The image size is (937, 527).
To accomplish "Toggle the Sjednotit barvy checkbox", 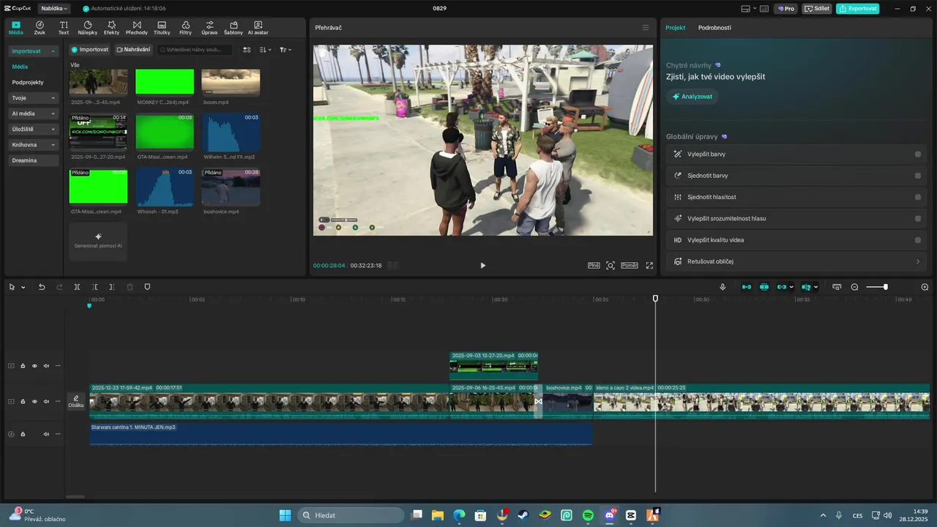I will pos(918,176).
